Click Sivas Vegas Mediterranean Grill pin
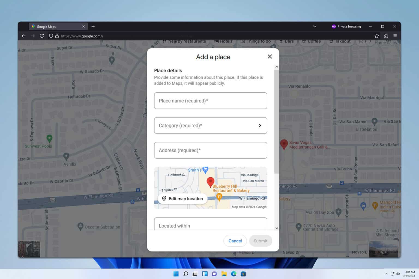This screenshot has height=279, width=419. point(284,144)
